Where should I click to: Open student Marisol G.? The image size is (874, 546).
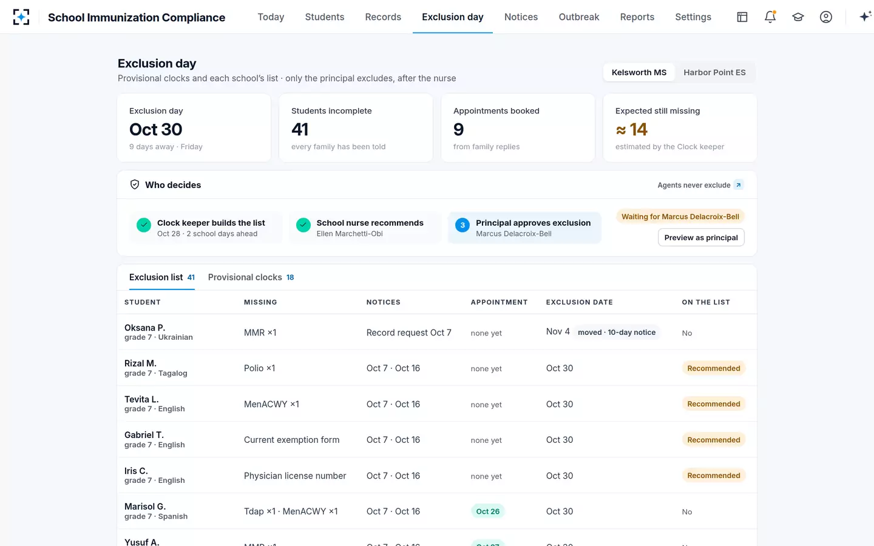coord(145,507)
